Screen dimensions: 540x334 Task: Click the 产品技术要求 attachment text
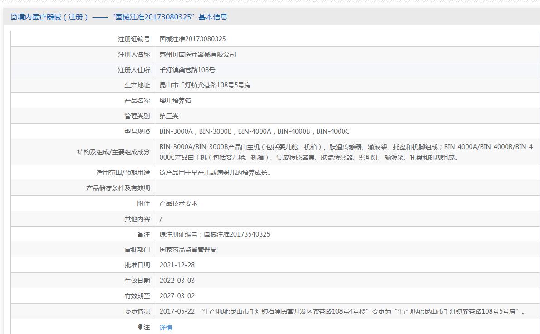[x=178, y=203]
